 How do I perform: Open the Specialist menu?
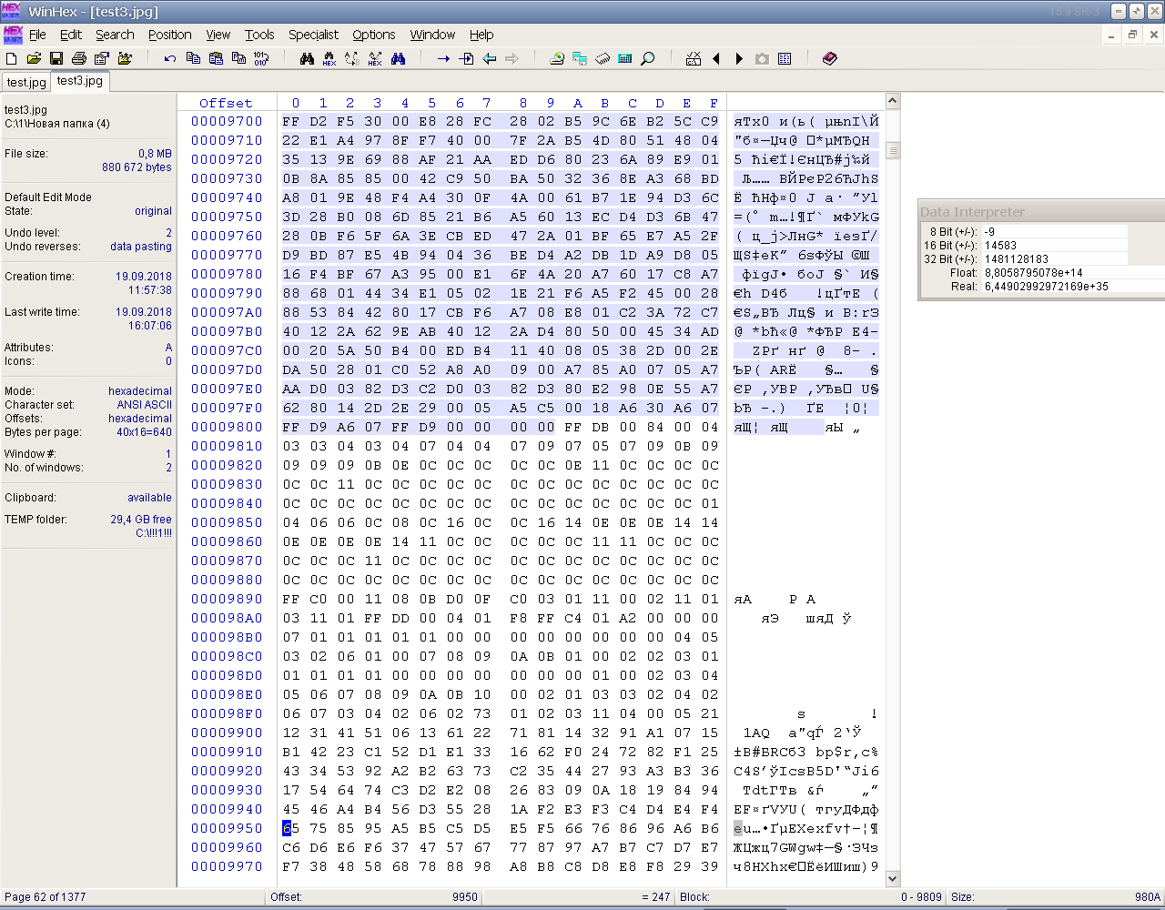313,35
